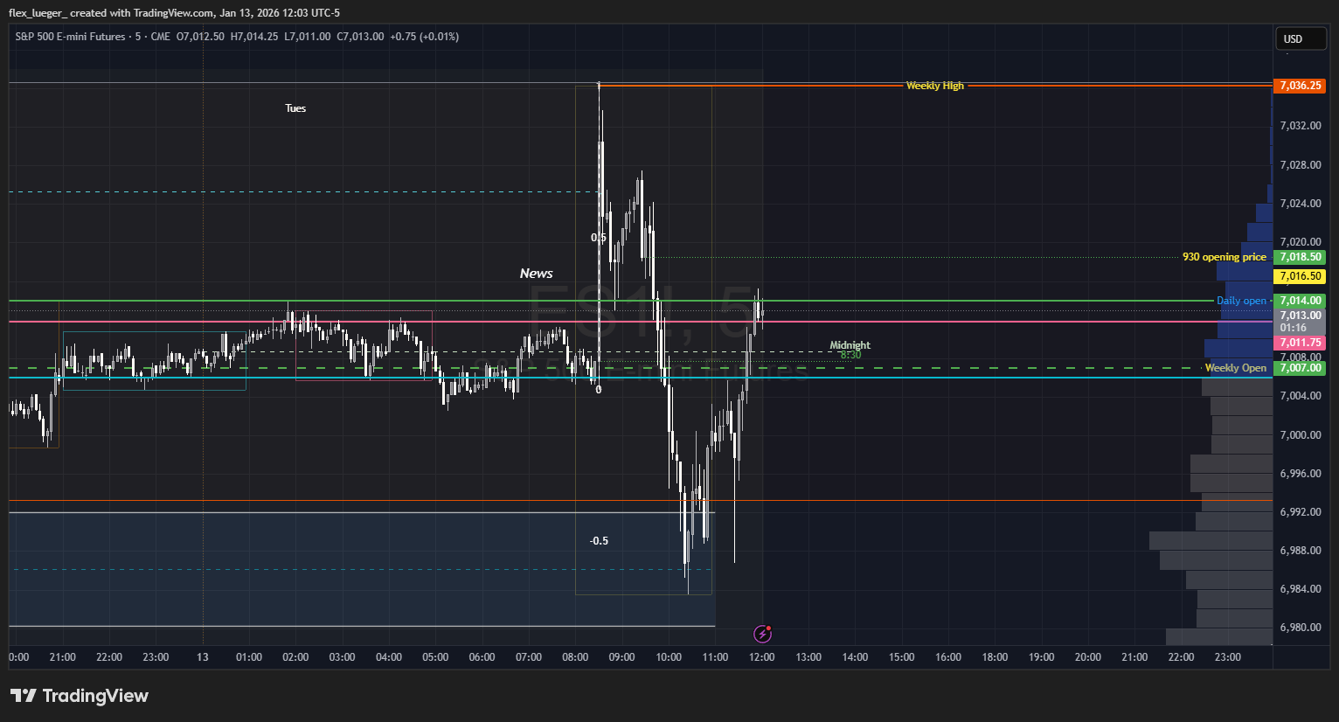Click the S&P 500 E-mini Futures title

tap(72, 37)
